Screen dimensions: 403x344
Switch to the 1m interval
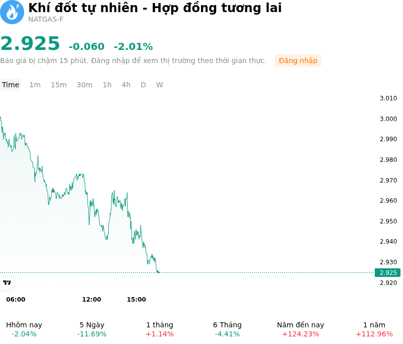pos(35,85)
